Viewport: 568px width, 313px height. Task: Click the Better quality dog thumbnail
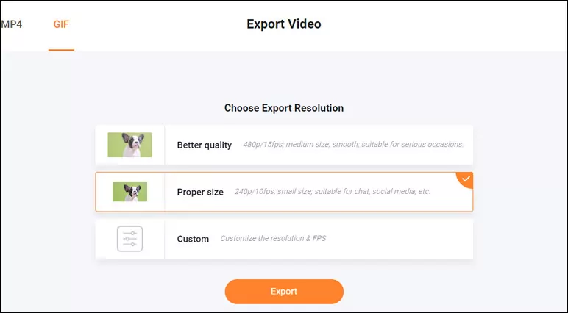pos(129,145)
